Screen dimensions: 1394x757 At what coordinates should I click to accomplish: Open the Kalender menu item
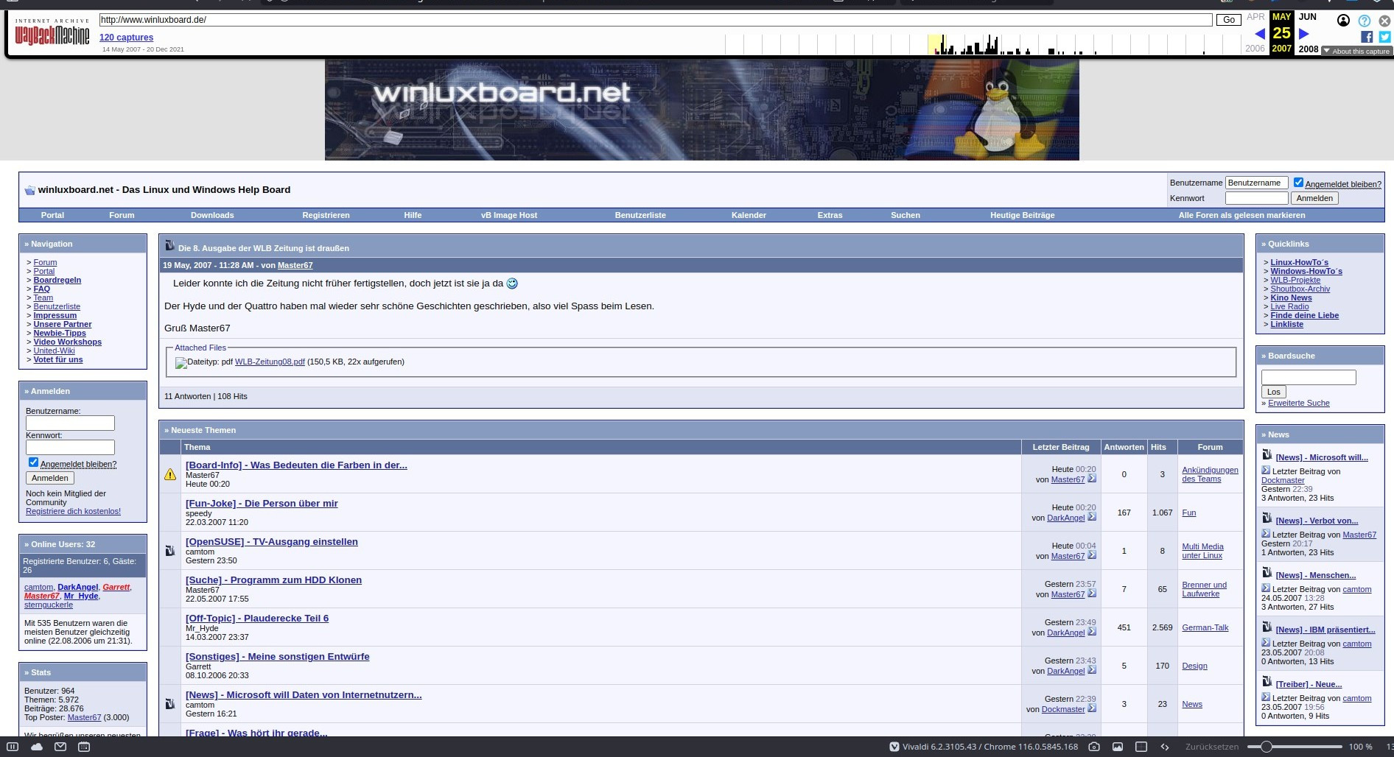[749, 215]
